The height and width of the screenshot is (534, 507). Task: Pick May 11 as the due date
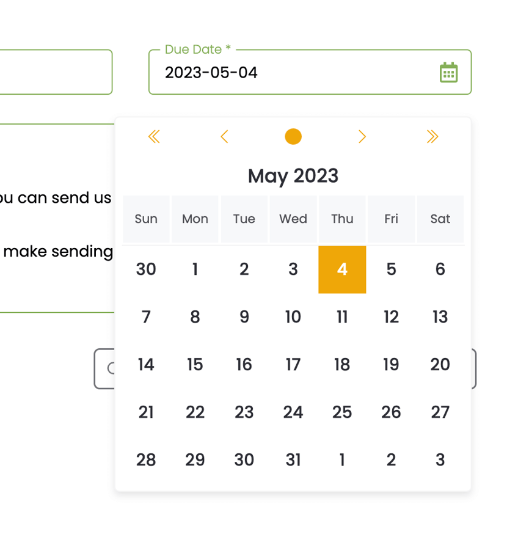[x=342, y=317]
